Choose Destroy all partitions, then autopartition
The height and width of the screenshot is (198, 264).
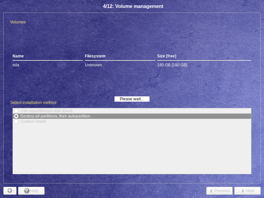pos(132,116)
